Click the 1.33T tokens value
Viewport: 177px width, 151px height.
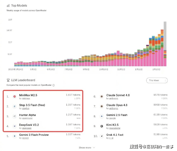(x=73, y=105)
